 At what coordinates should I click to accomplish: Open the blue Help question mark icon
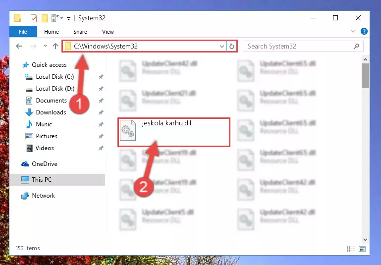(x=364, y=31)
